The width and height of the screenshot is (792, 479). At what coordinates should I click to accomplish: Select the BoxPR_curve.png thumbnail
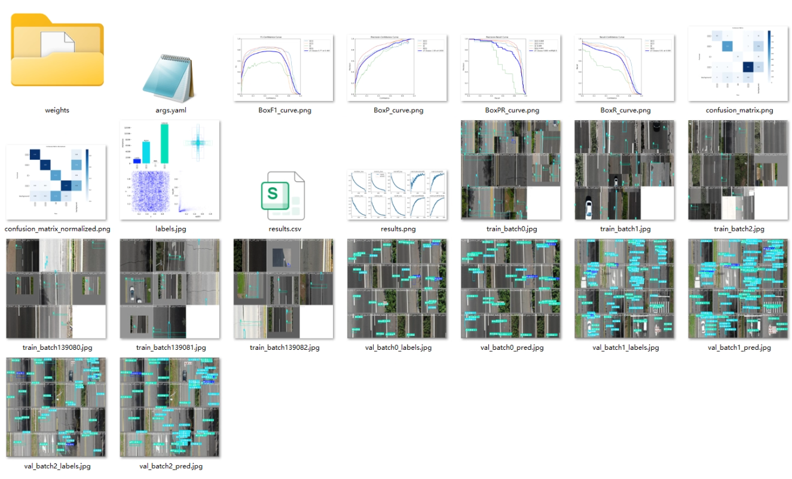click(511, 68)
